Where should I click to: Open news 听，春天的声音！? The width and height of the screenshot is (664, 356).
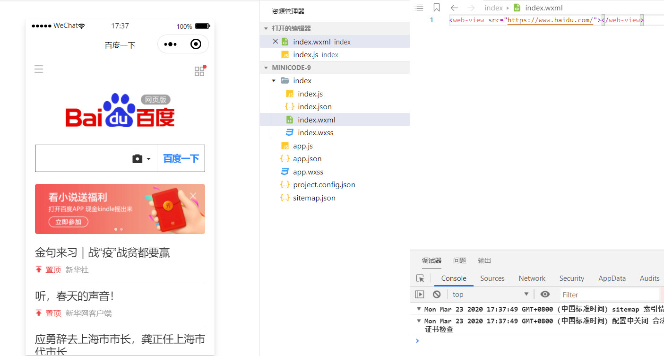pyautogui.click(x=75, y=296)
